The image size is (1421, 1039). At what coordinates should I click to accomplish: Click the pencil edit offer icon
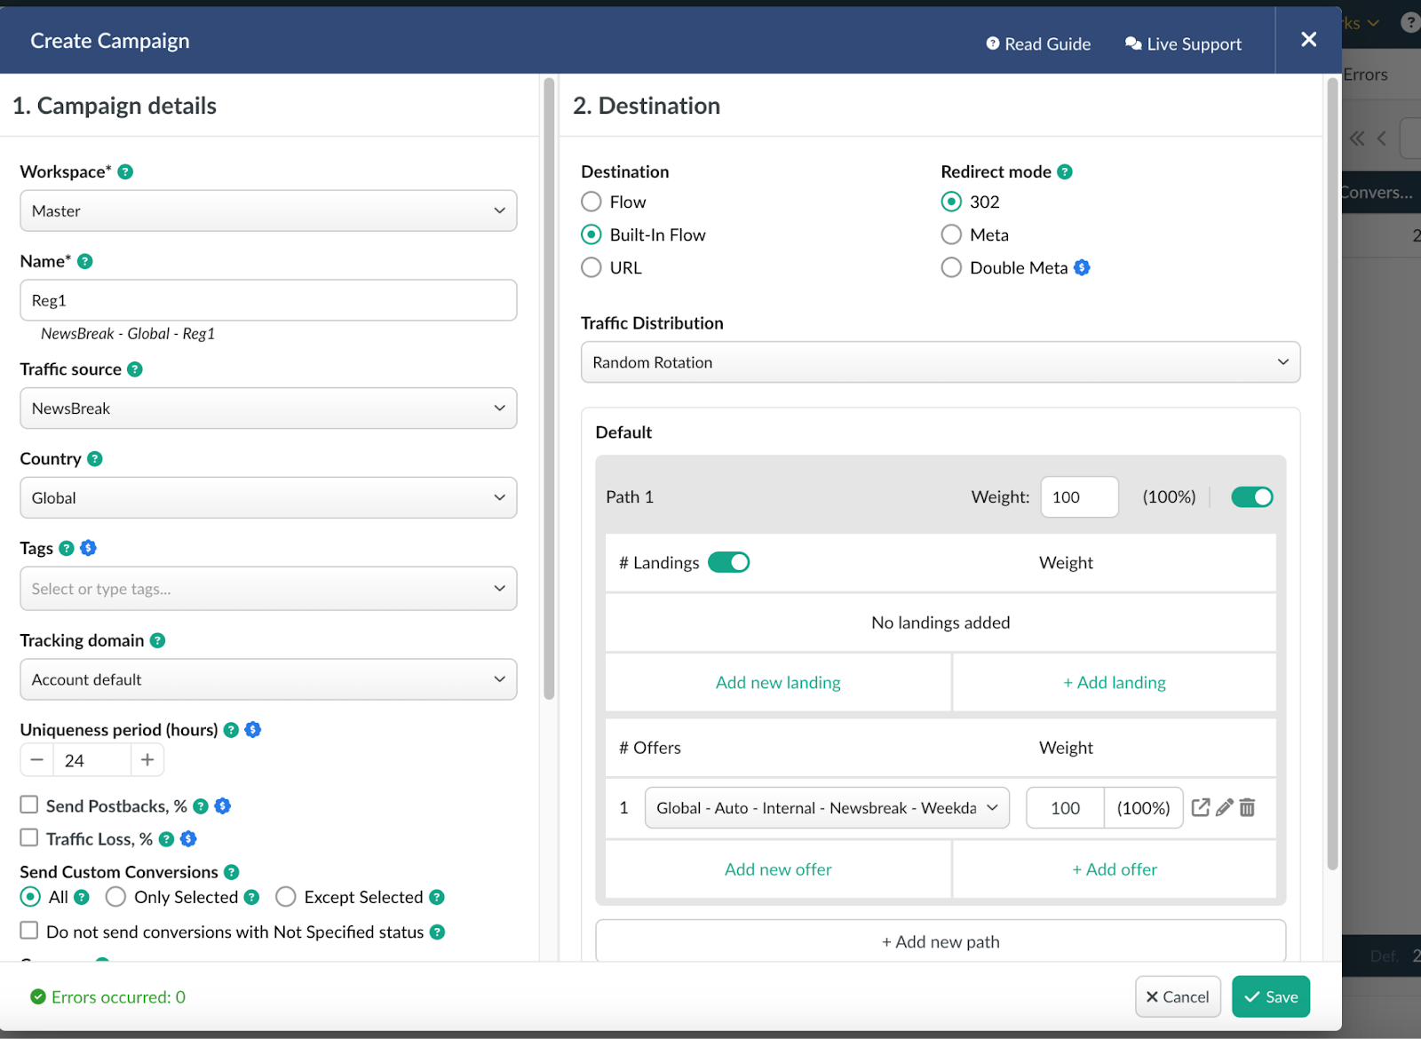pos(1224,807)
